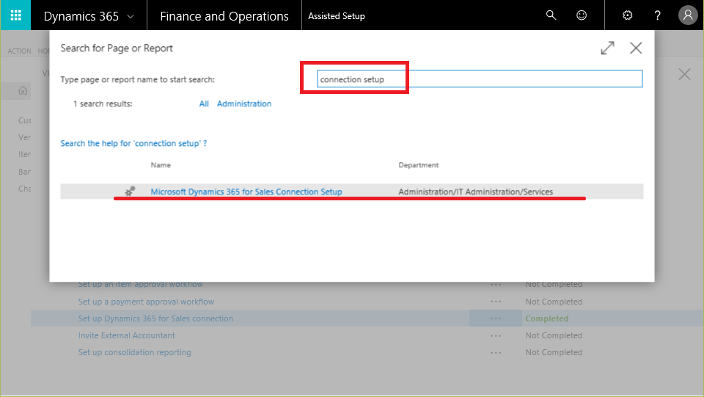Viewport: 704px width, 397px height.
Task: Click Not Completed status for payment approval workflow
Action: pyautogui.click(x=554, y=302)
